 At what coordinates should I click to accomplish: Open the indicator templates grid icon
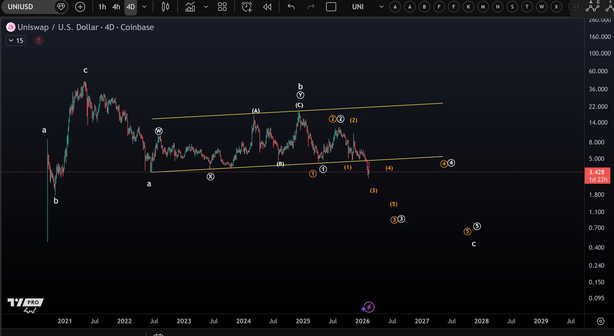[x=222, y=7]
